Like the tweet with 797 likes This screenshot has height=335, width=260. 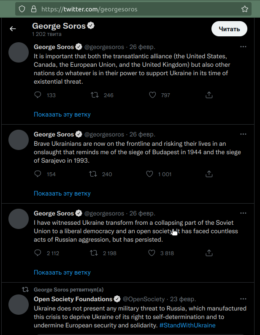[152, 95]
